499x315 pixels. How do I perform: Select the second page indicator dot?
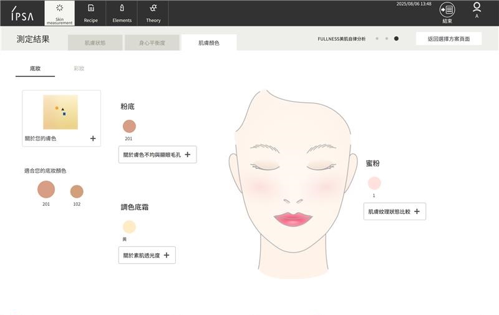(x=386, y=39)
